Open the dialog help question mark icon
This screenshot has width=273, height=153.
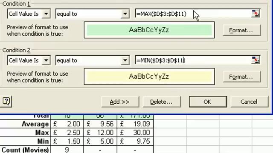tap(6, 101)
